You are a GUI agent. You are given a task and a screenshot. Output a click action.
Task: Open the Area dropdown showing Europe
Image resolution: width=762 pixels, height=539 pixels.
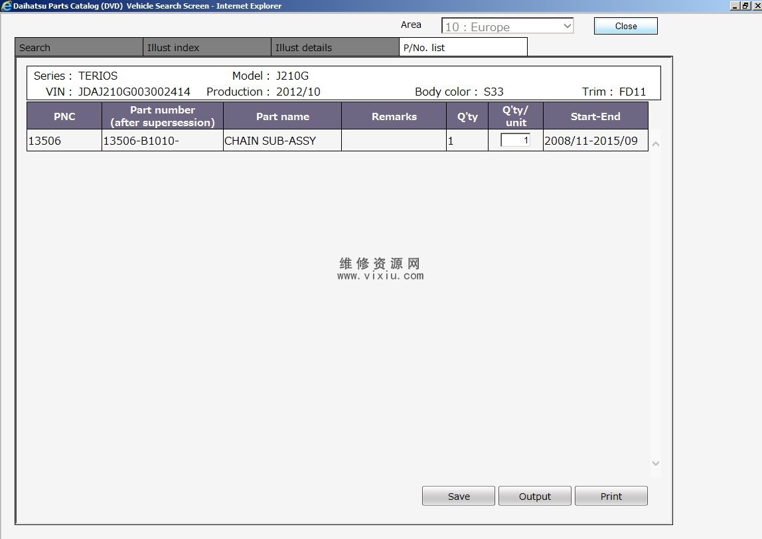(507, 27)
